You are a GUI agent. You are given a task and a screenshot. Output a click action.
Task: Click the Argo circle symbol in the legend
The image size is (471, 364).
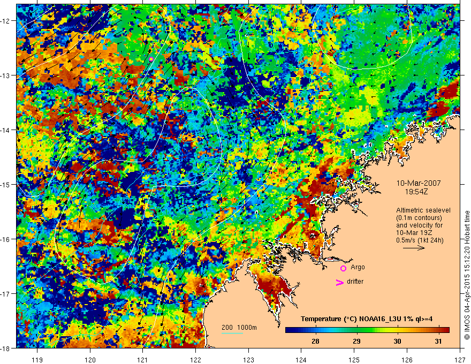tap(343, 268)
